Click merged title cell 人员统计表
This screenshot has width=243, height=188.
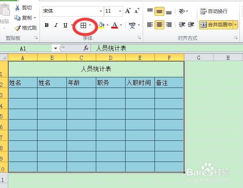(x=96, y=69)
